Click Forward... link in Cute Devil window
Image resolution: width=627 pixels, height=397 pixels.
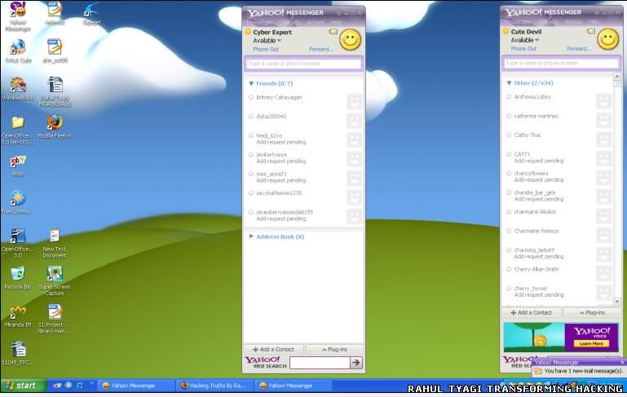(579, 49)
